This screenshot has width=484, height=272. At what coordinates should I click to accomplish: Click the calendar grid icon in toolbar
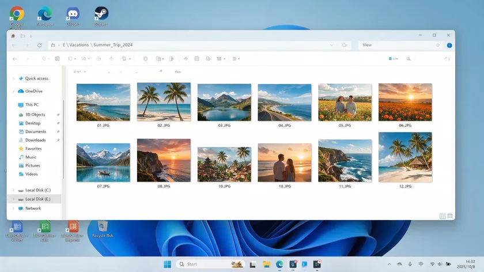click(197, 59)
